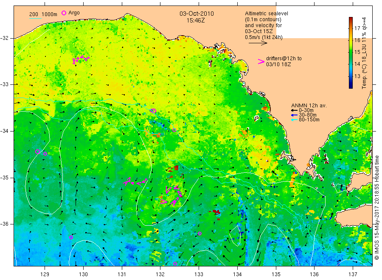The image size is (382, 280).
Task: Click the magenta drifters arrowhead legend symbol
Action: (x=261, y=62)
